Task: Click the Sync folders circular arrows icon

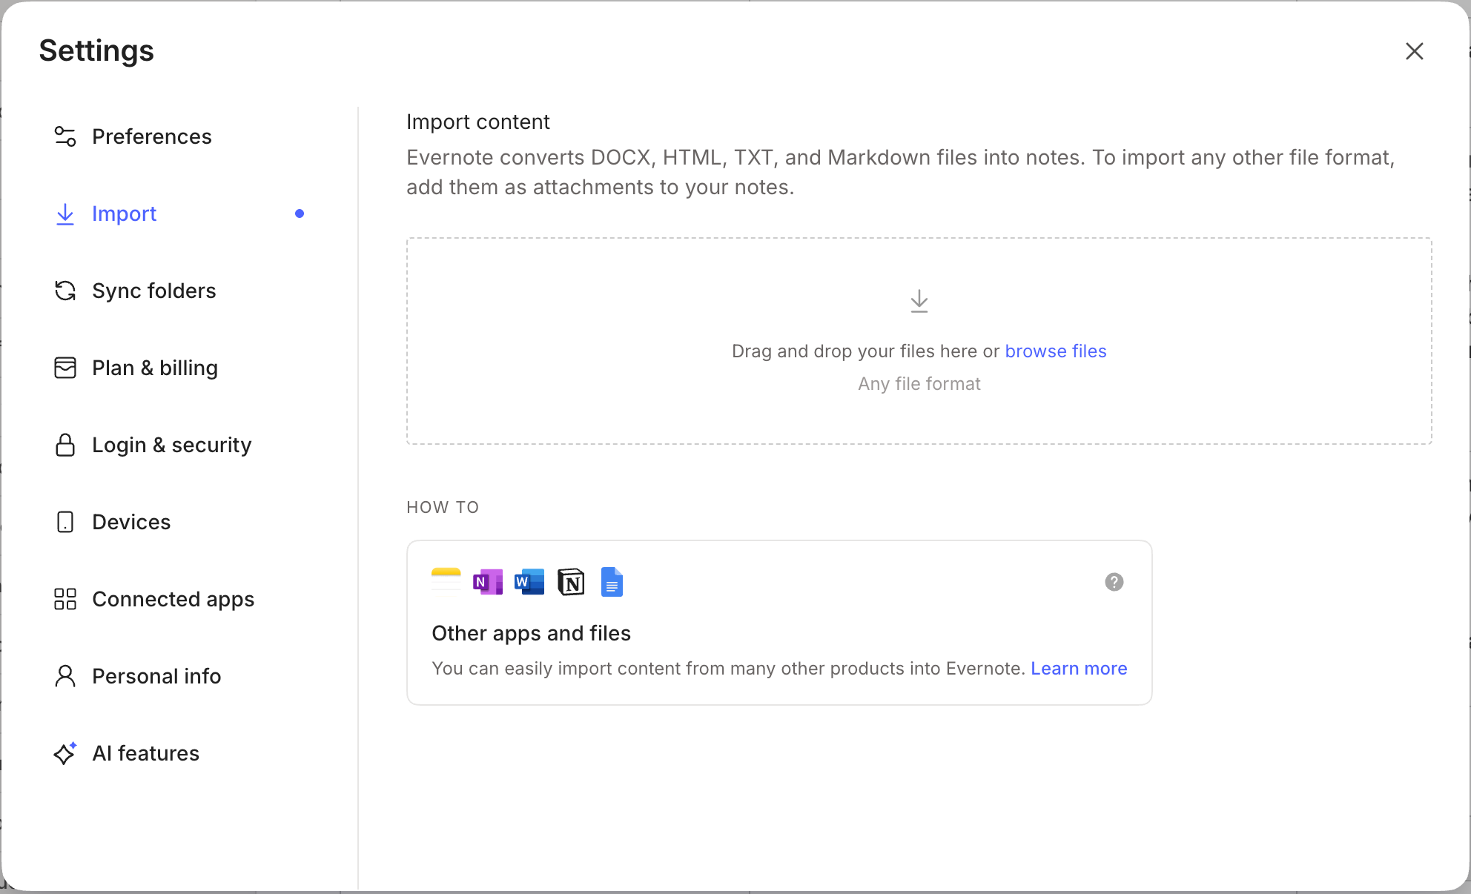Action: click(65, 291)
